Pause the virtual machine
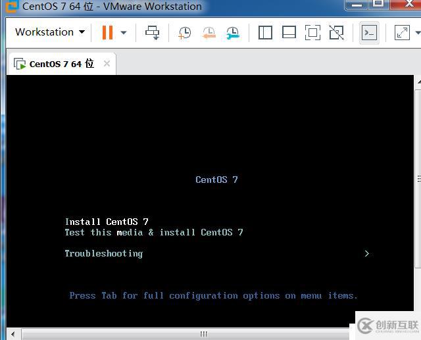Image resolution: width=421 pixels, height=340 pixels. [107, 32]
